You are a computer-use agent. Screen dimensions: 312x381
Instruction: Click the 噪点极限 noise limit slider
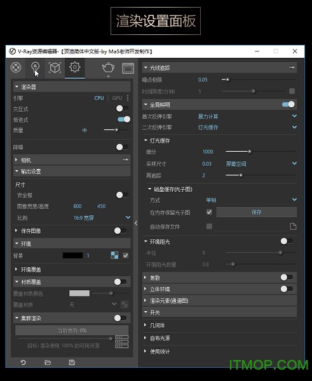(x=258, y=79)
